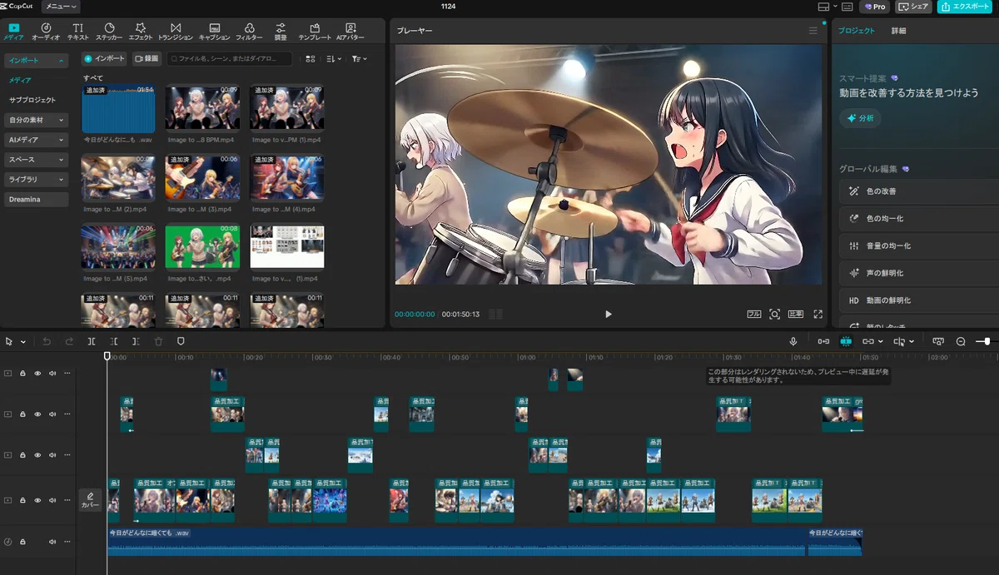Viewport: 999px width, 575px height.
Task: Click the trash delete icon in timeline toolbar
Action: pos(158,341)
